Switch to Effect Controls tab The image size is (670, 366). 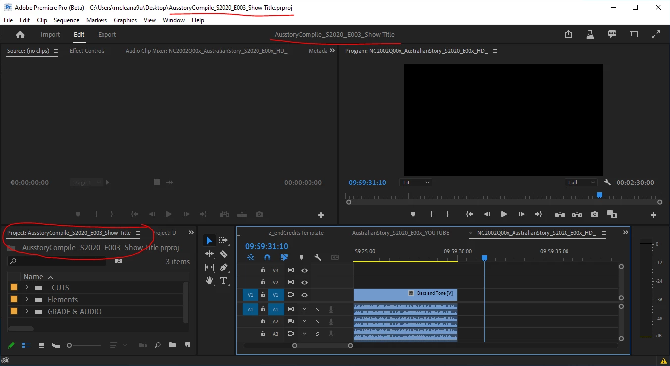click(x=87, y=51)
